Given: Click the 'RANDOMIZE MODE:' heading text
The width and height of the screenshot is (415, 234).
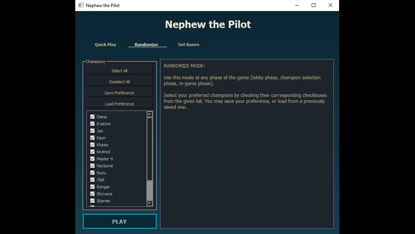Looking at the screenshot, I should [x=184, y=66].
